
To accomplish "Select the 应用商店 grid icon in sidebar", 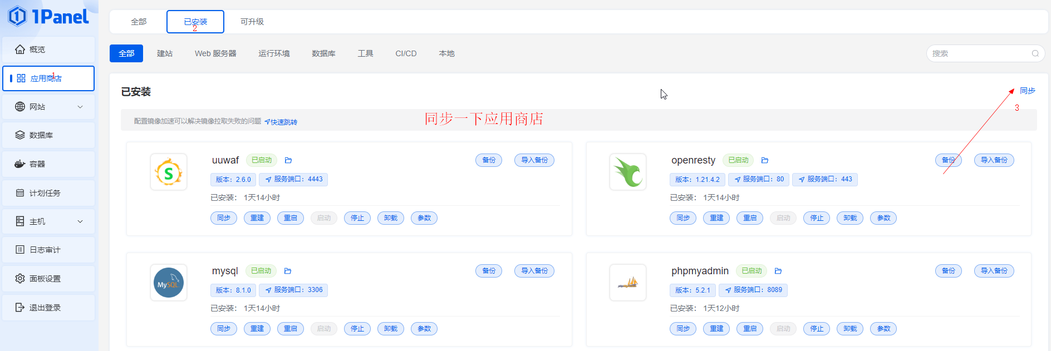I will (21, 78).
